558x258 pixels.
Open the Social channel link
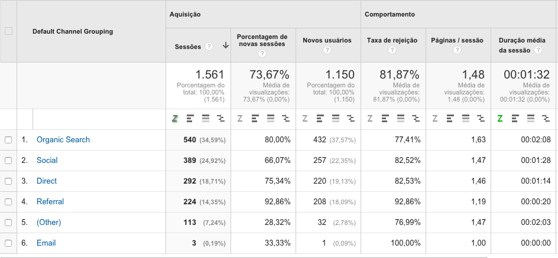pos(47,161)
